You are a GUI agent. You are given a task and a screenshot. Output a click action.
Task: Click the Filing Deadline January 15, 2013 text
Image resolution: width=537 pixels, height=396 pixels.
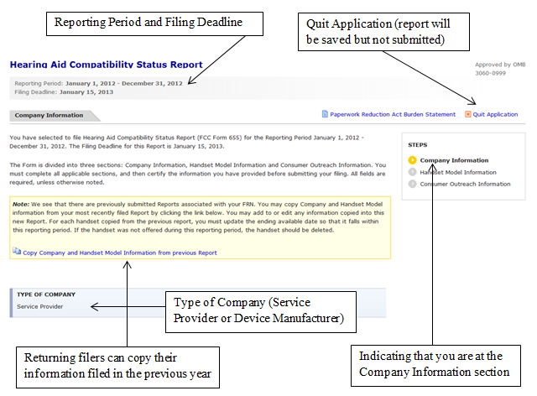pyautogui.click(x=86, y=91)
